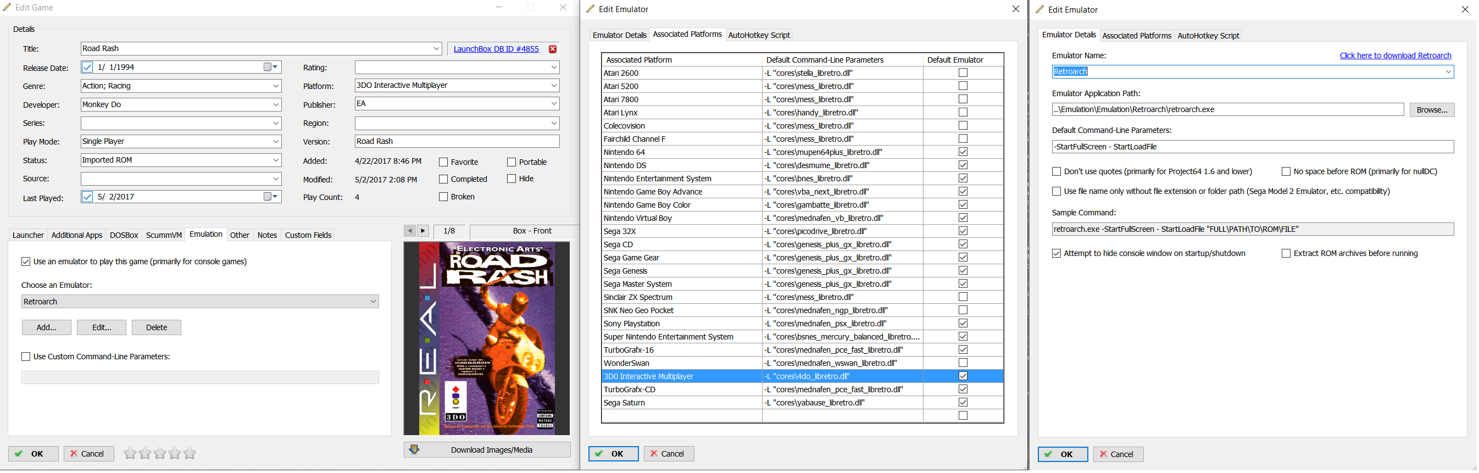Click the Download Images/Media button
The height and width of the screenshot is (473, 1479).
point(487,450)
